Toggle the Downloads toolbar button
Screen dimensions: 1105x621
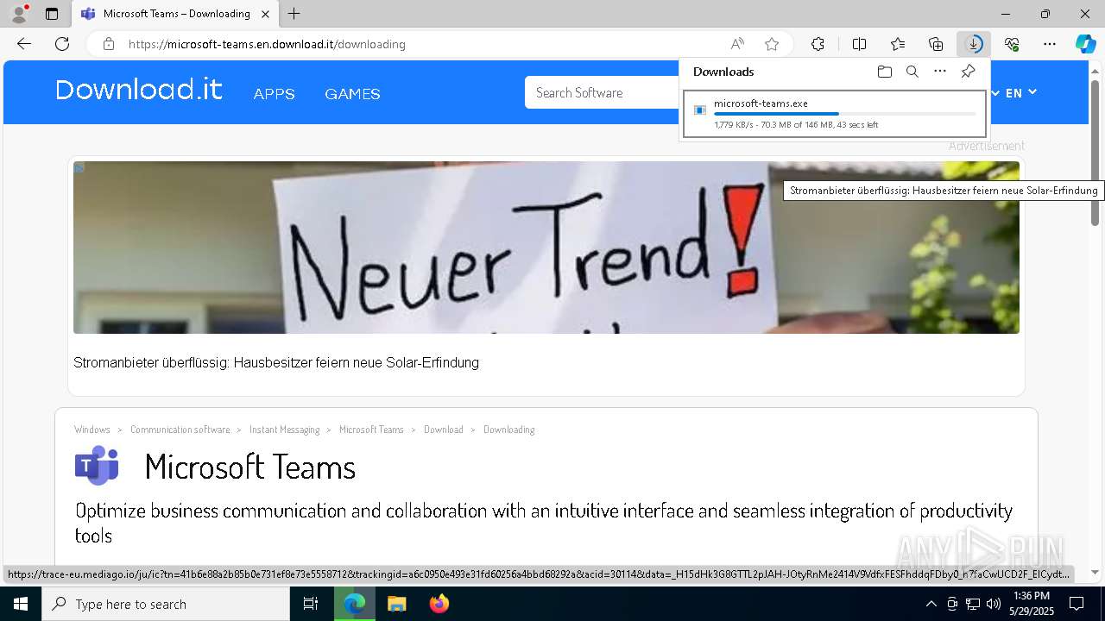coord(974,44)
